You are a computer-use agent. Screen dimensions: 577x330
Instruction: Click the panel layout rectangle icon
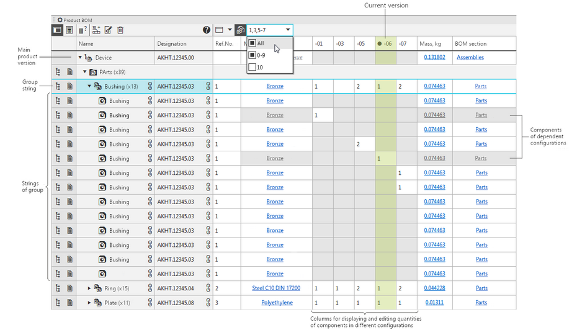pyautogui.click(x=219, y=30)
